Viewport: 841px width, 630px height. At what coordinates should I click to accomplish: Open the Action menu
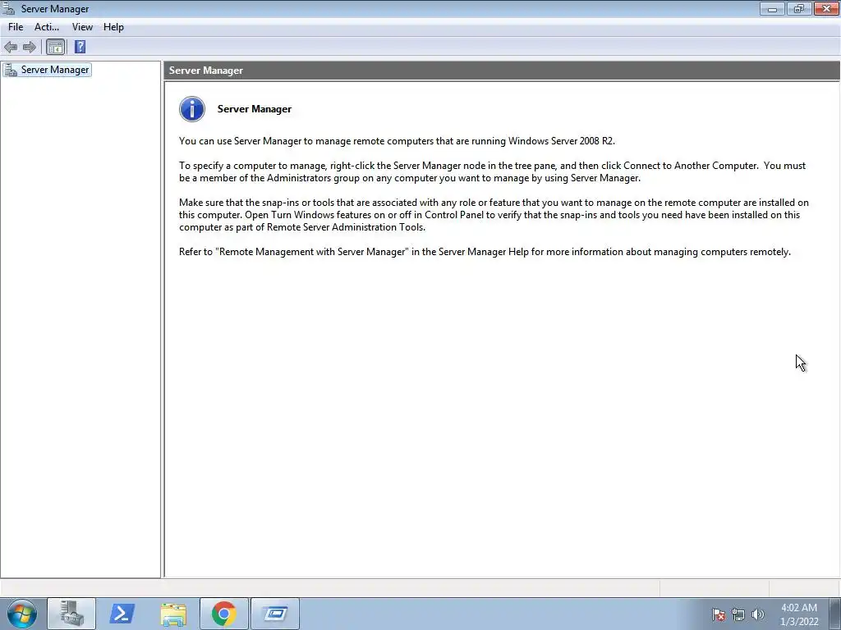coord(47,27)
